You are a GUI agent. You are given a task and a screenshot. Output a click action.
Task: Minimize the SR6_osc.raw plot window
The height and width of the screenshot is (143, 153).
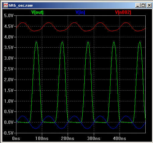[138, 5]
